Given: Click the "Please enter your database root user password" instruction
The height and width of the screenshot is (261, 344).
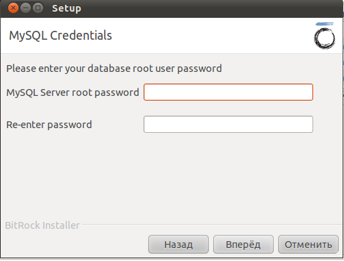Looking at the screenshot, I should click(114, 69).
